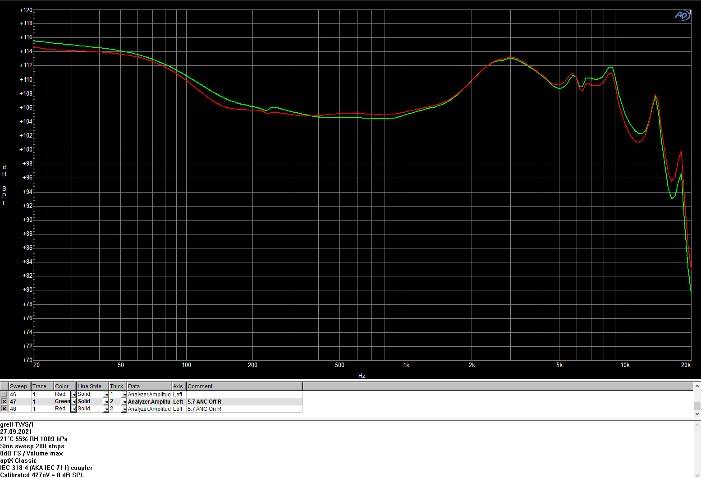Select the '5.7 ANC On R' comment cell

pos(244,409)
